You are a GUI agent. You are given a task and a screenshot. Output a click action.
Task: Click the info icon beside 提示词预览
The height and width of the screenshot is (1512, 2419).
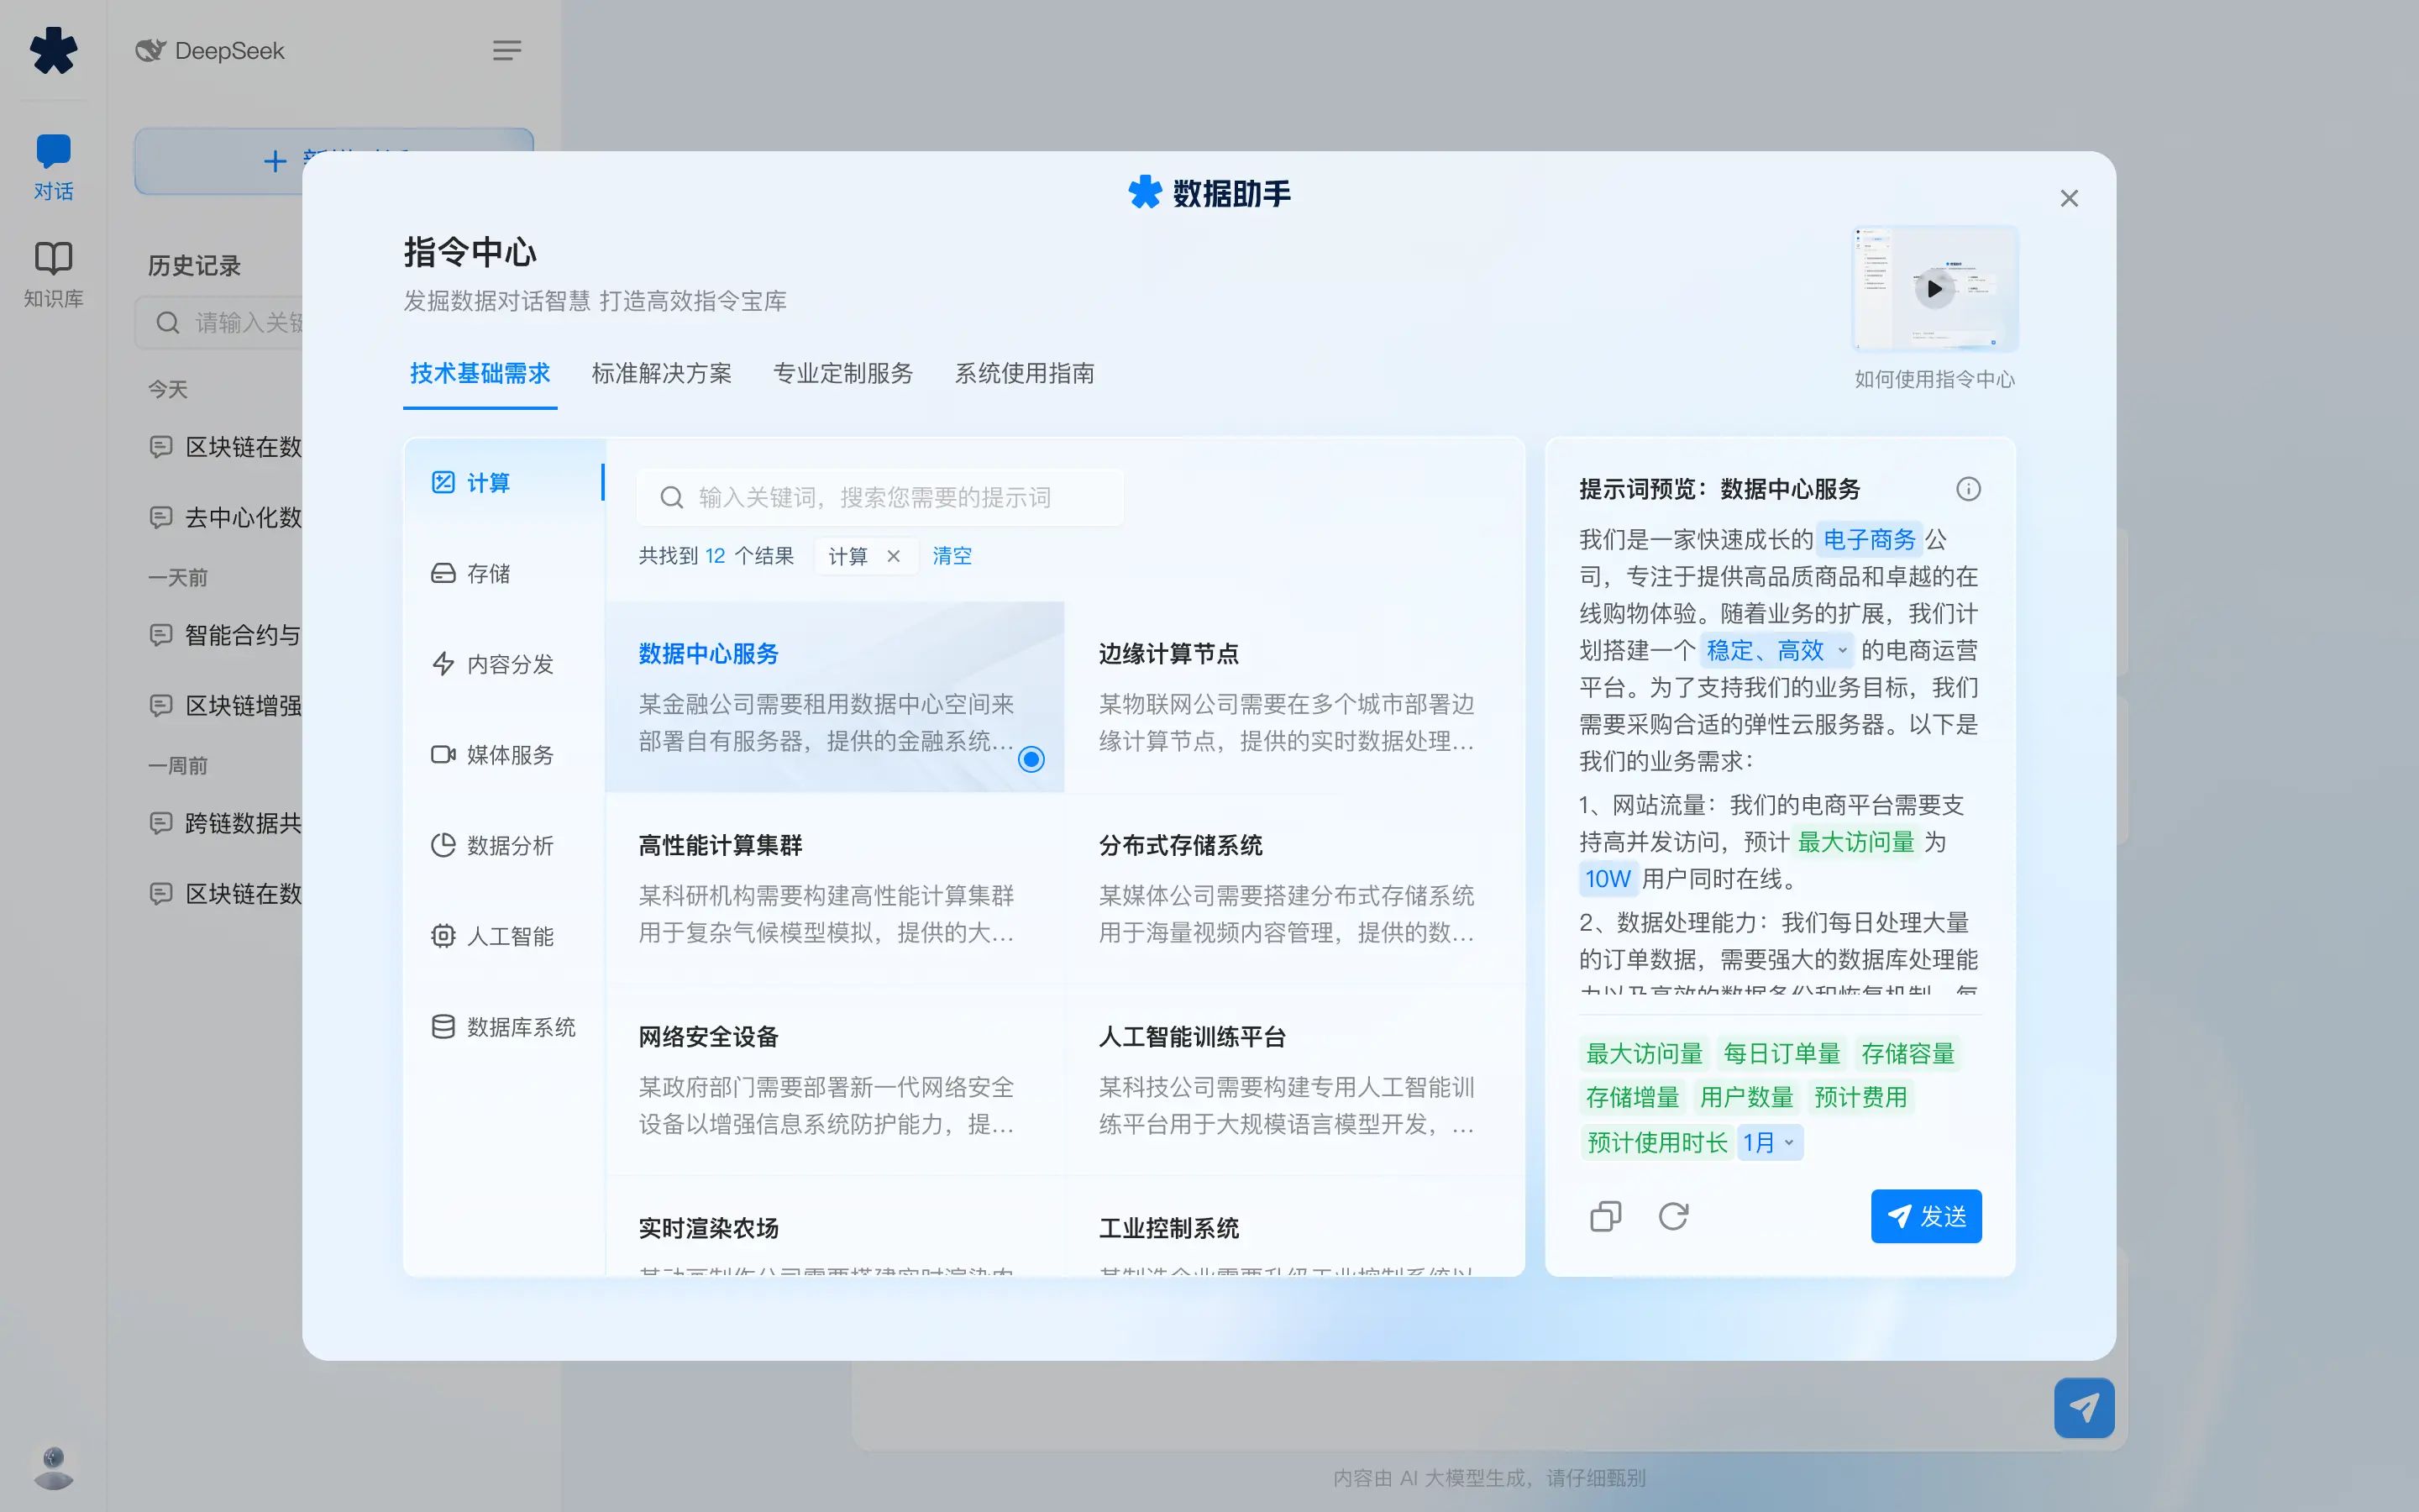click(x=1969, y=489)
